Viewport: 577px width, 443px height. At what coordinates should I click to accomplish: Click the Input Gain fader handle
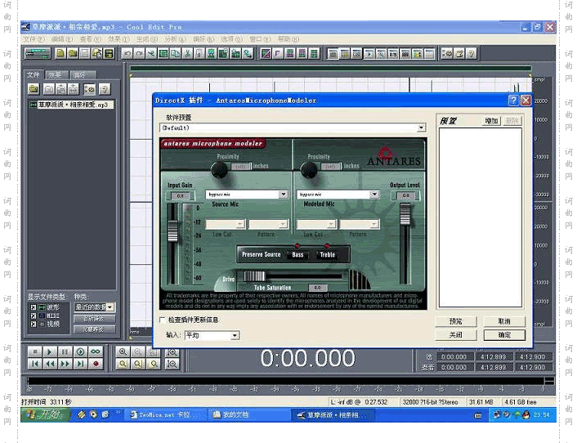point(172,231)
